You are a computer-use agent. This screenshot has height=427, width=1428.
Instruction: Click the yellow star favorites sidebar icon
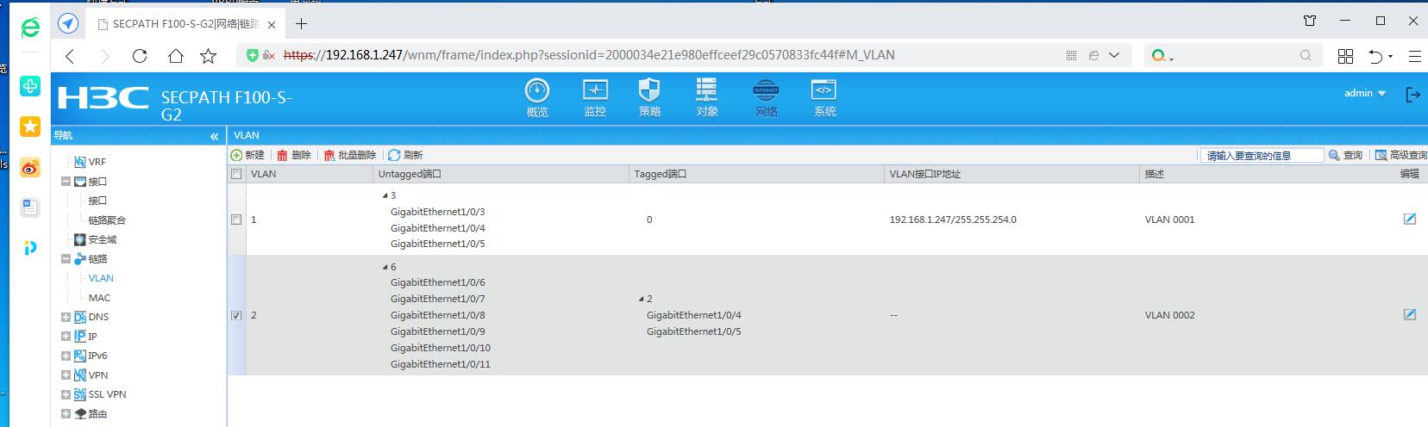pos(30,127)
